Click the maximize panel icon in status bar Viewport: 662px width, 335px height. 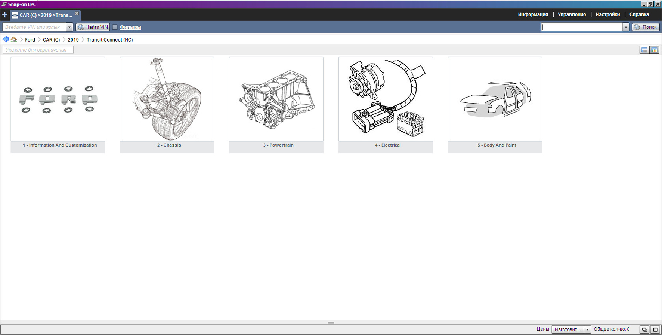655,329
